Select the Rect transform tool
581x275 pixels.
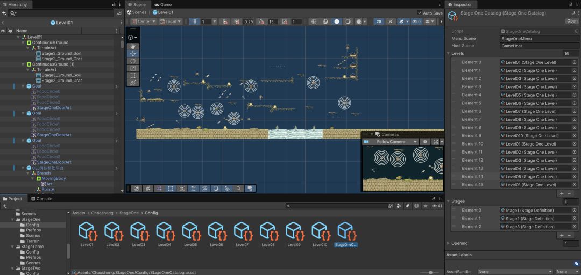pyautogui.click(x=133, y=76)
